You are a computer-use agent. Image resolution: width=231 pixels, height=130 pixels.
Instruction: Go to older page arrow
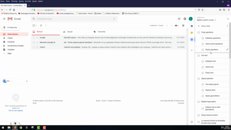tap(172, 26)
